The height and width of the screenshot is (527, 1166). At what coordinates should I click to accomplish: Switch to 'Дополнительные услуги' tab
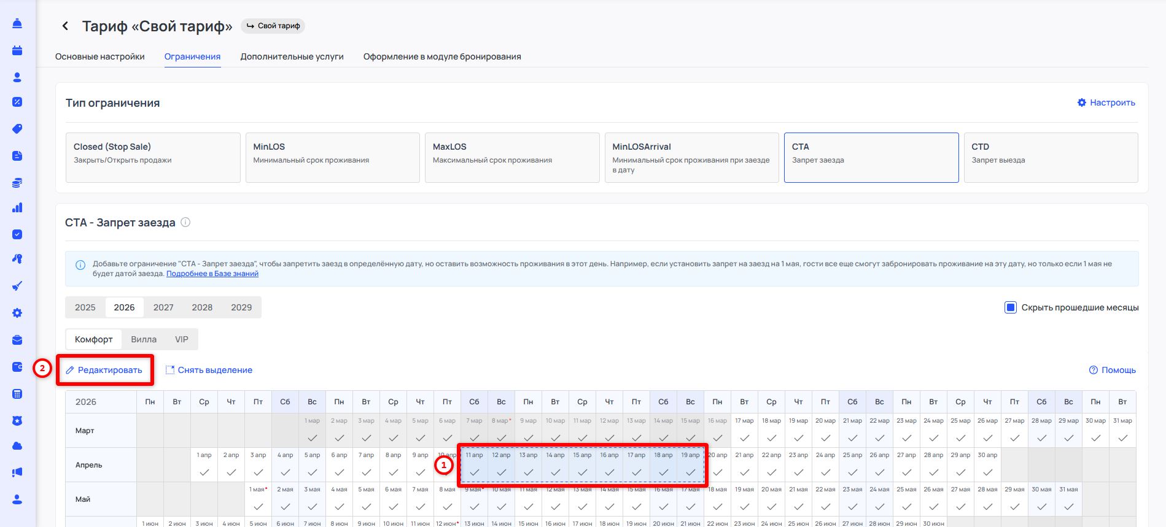point(292,56)
